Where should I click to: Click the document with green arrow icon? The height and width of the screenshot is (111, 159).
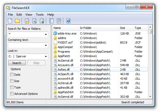click(42, 21)
